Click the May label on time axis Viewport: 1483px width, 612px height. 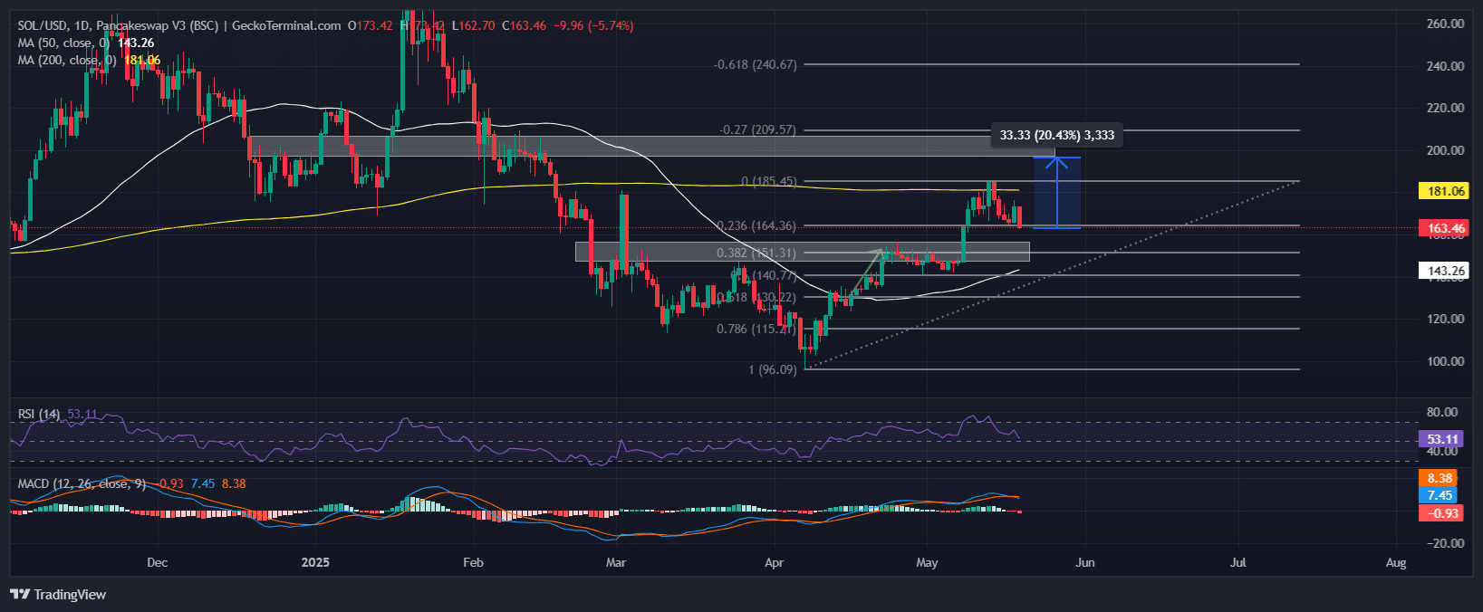pos(927,562)
